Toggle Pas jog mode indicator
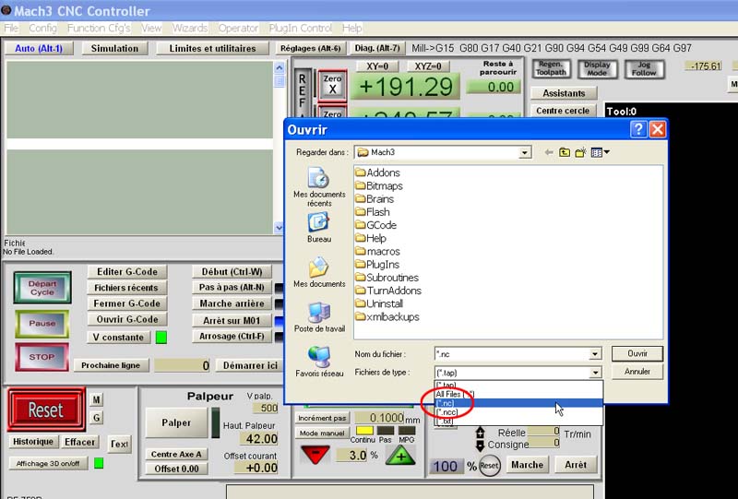The width and height of the screenshot is (738, 499). pos(386,430)
